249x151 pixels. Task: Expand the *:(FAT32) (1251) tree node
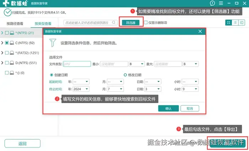coord(2,53)
